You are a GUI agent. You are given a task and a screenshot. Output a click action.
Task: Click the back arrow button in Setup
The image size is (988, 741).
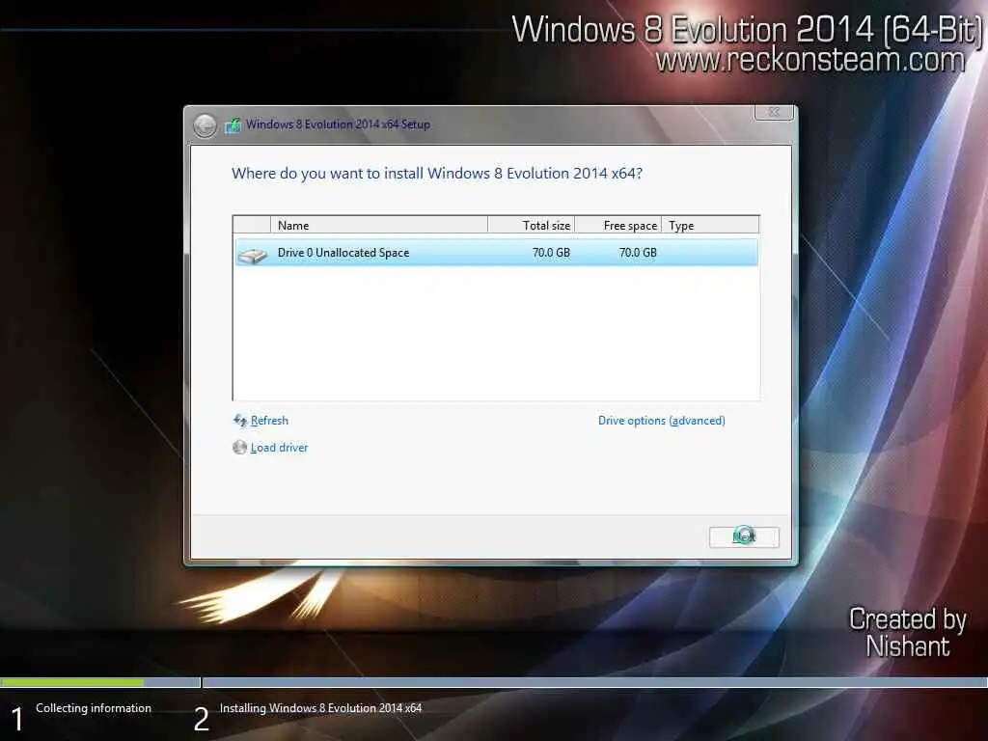pyautogui.click(x=205, y=125)
